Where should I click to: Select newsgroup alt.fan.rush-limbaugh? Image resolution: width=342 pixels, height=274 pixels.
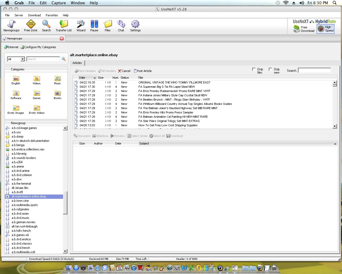point(25,226)
